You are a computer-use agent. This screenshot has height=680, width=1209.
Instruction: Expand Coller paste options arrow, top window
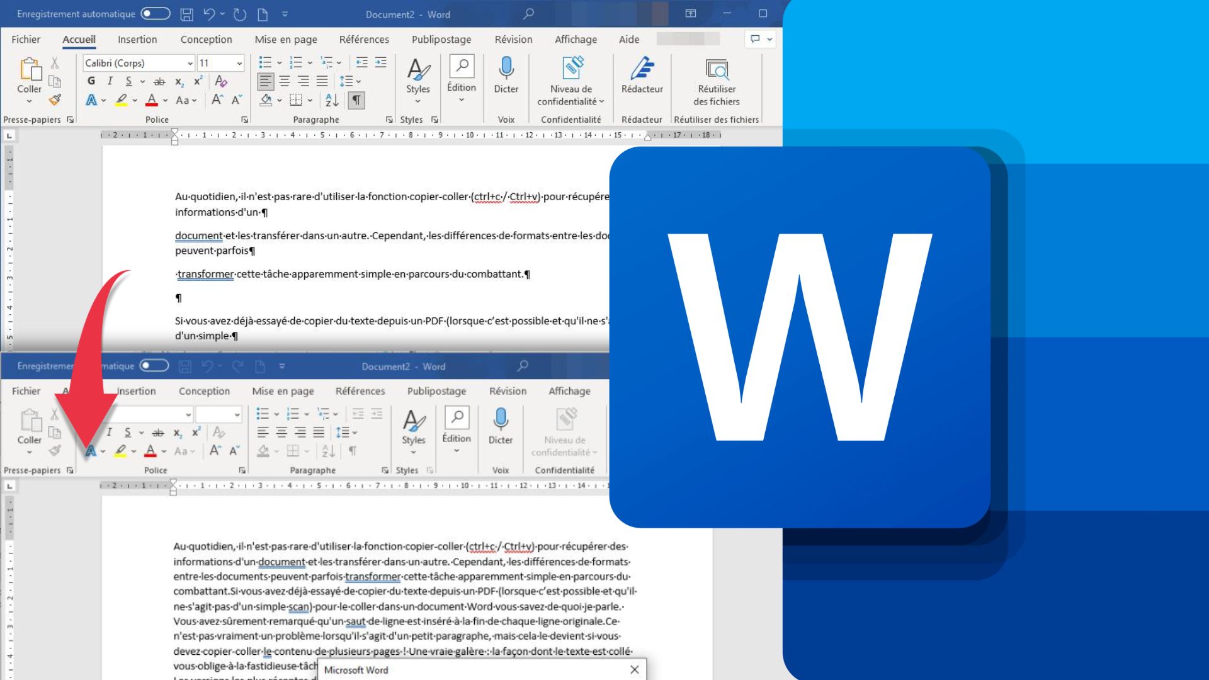(29, 101)
